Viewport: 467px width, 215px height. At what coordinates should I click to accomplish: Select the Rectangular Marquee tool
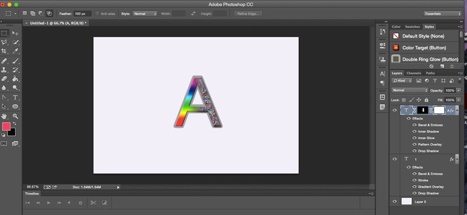tap(4, 33)
